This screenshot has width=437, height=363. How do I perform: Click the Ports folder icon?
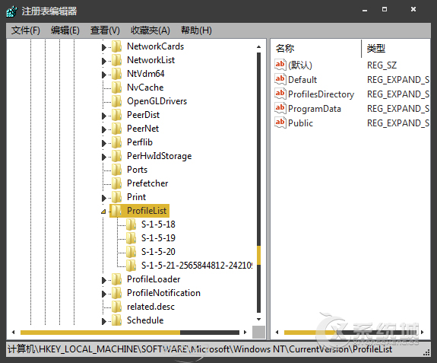pos(117,170)
